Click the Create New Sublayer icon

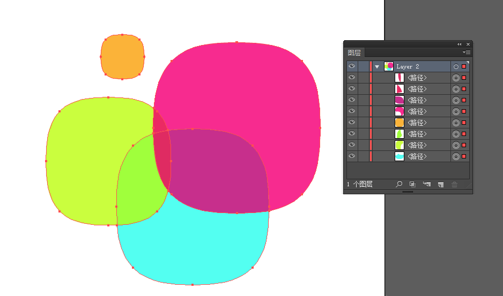(427, 184)
